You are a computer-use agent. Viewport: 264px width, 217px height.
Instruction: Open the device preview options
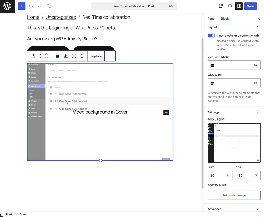tap(230, 6)
